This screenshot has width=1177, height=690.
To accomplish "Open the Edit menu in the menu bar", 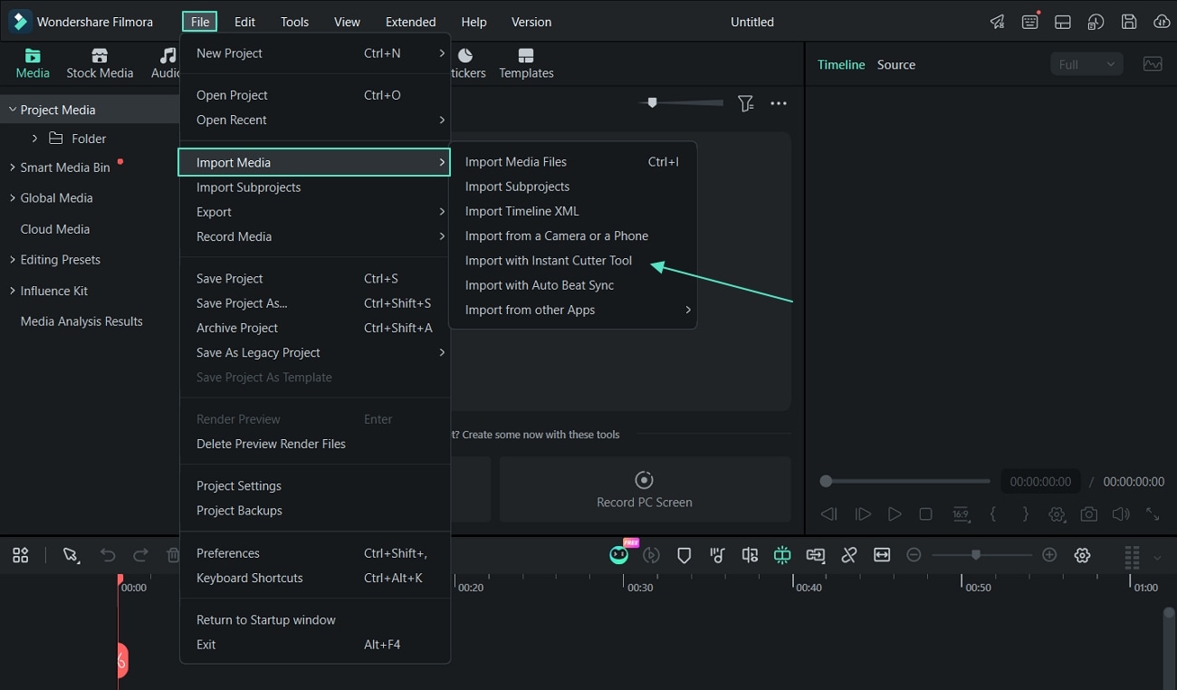I will coord(244,22).
